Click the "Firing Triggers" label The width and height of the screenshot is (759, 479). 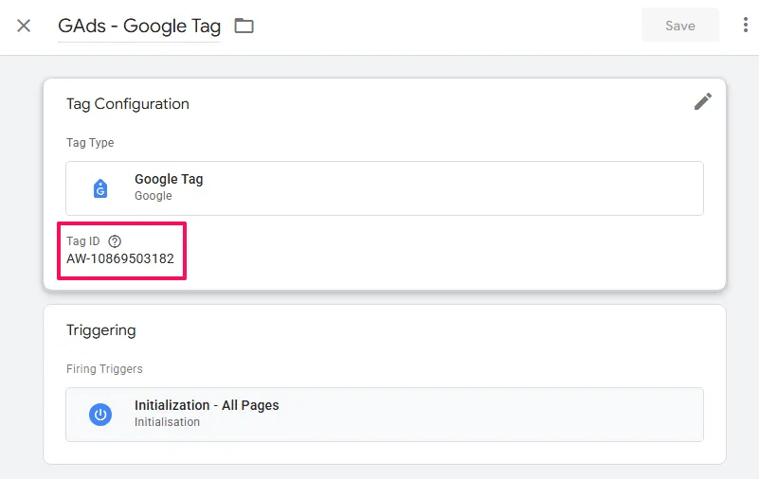coord(104,369)
